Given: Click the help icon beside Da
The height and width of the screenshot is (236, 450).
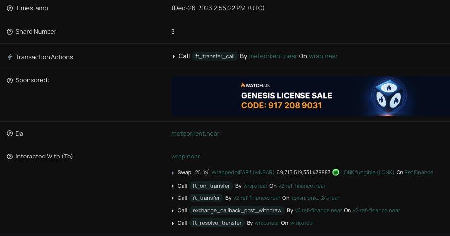Looking at the screenshot, I should 10,134.
